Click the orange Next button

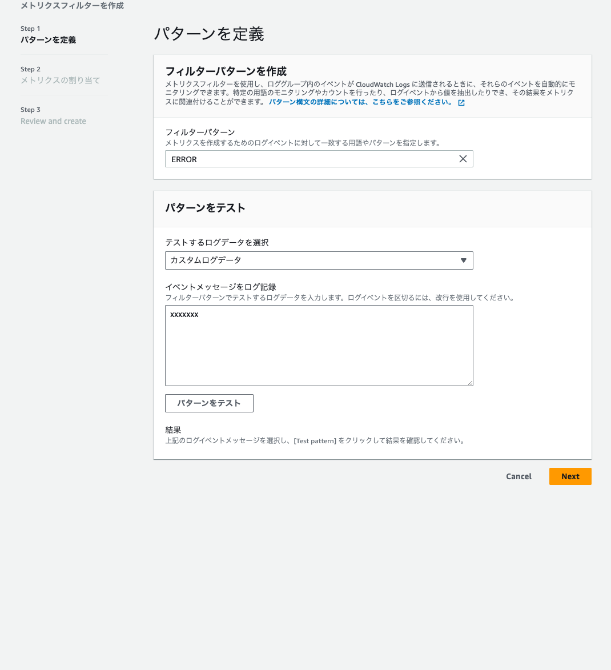pyautogui.click(x=570, y=476)
